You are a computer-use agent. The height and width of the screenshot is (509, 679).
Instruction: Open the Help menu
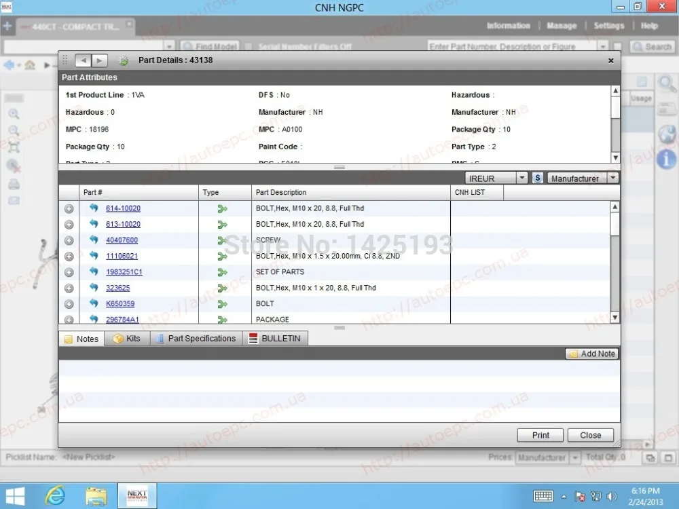point(649,26)
